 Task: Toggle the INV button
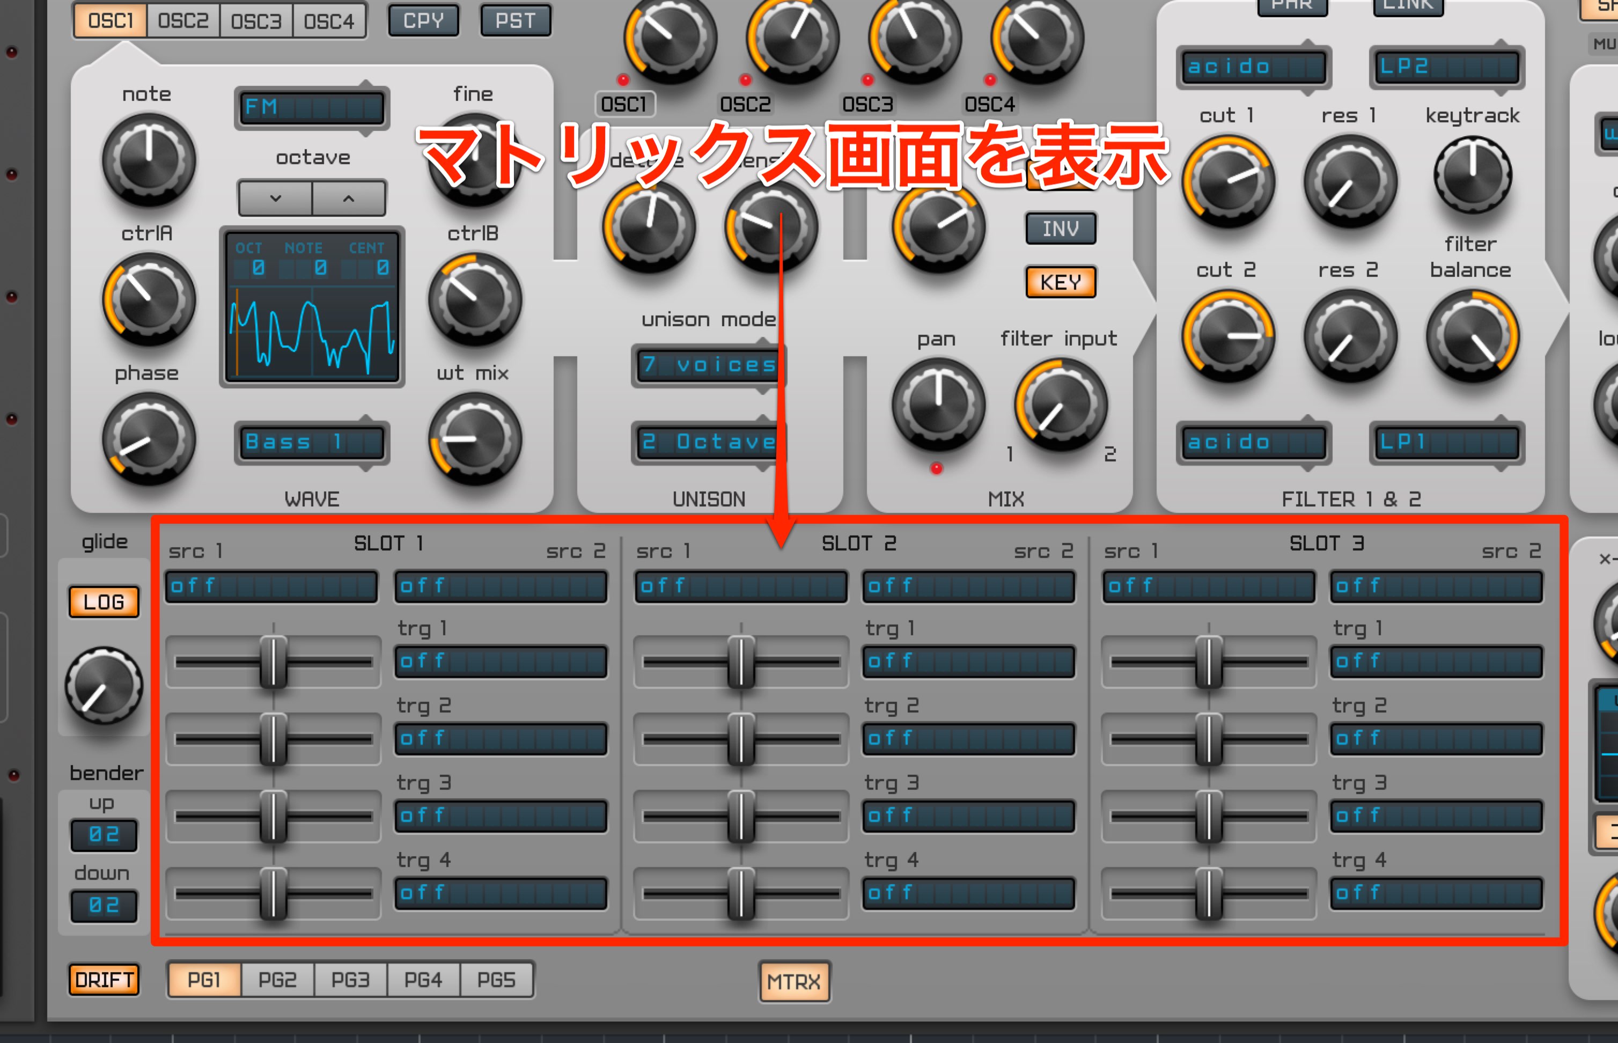(x=1061, y=229)
